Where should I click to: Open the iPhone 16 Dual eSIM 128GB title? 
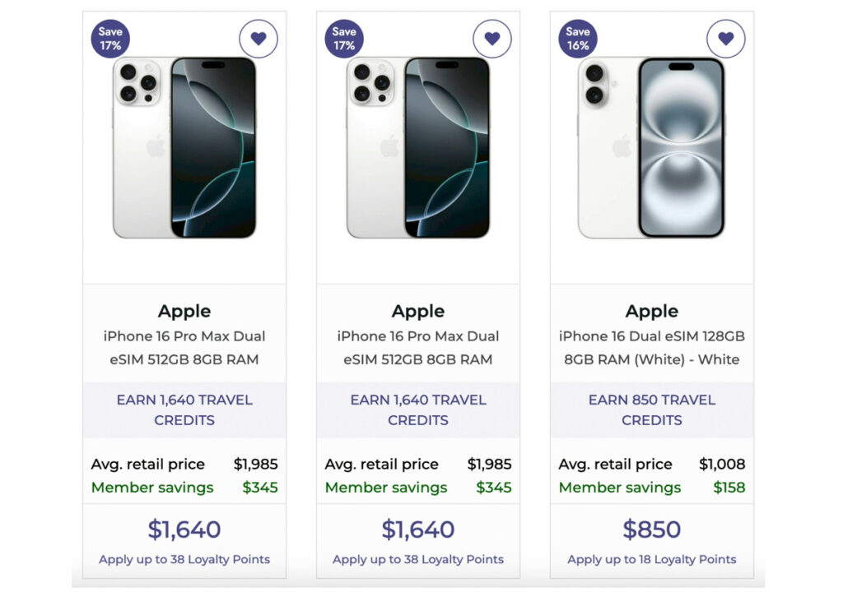coord(652,348)
